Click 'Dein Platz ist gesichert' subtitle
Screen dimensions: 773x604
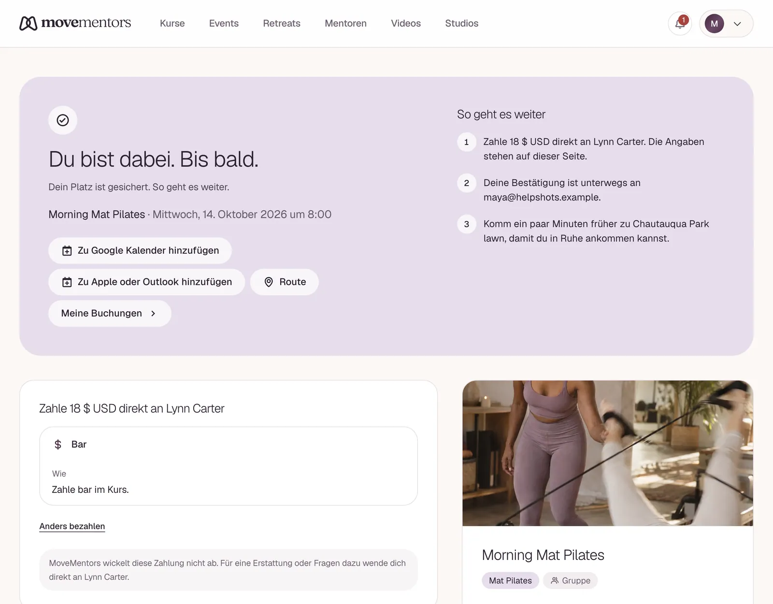point(139,187)
